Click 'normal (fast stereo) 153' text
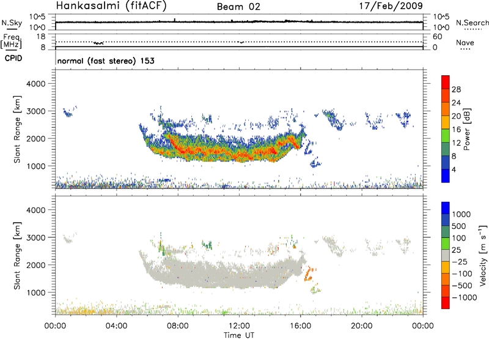Image resolution: width=489 pixels, height=339 pixels. pos(106,61)
